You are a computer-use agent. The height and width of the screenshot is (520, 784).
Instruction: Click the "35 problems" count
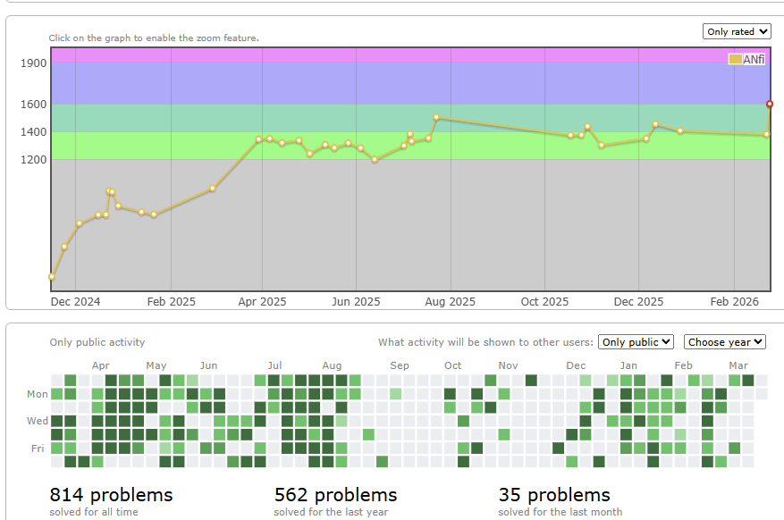554,494
